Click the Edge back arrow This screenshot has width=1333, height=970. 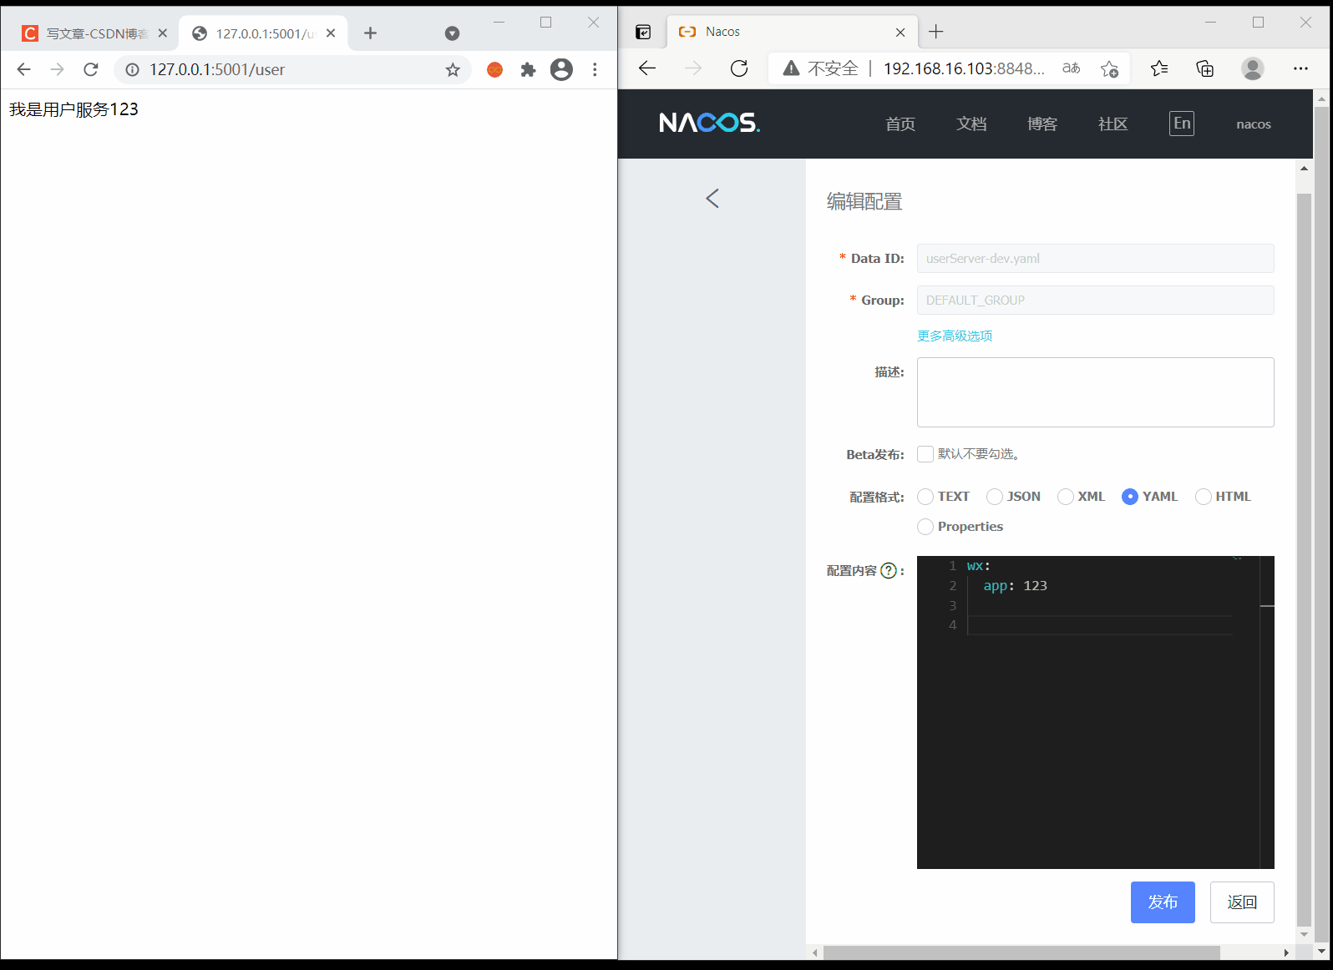pyautogui.click(x=647, y=68)
